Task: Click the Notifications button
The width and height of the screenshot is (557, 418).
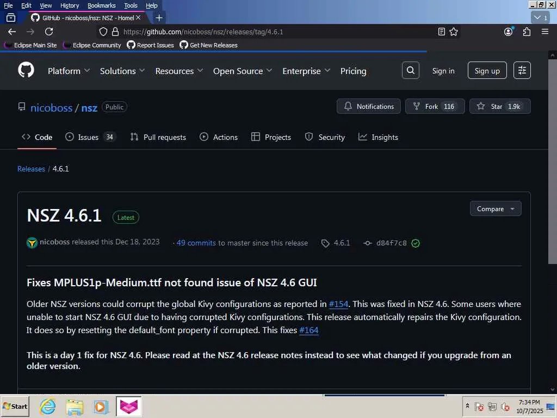Action: point(368,106)
